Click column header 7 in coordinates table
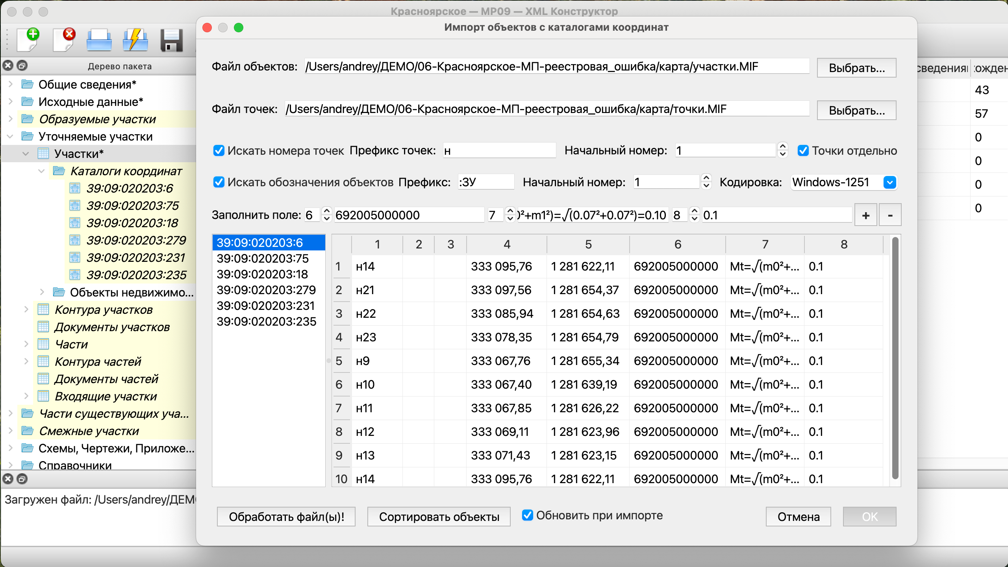Image resolution: width=1008 pixels, height=567 pixels. tap(765, 244)
